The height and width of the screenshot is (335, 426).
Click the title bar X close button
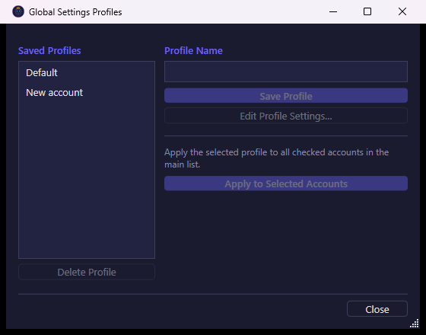(x=402, y=11)
